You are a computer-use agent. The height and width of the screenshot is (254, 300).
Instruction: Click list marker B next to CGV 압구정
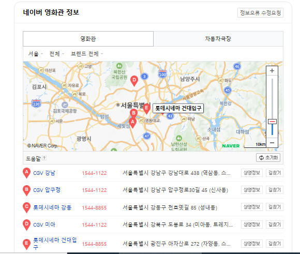(26, 190)
